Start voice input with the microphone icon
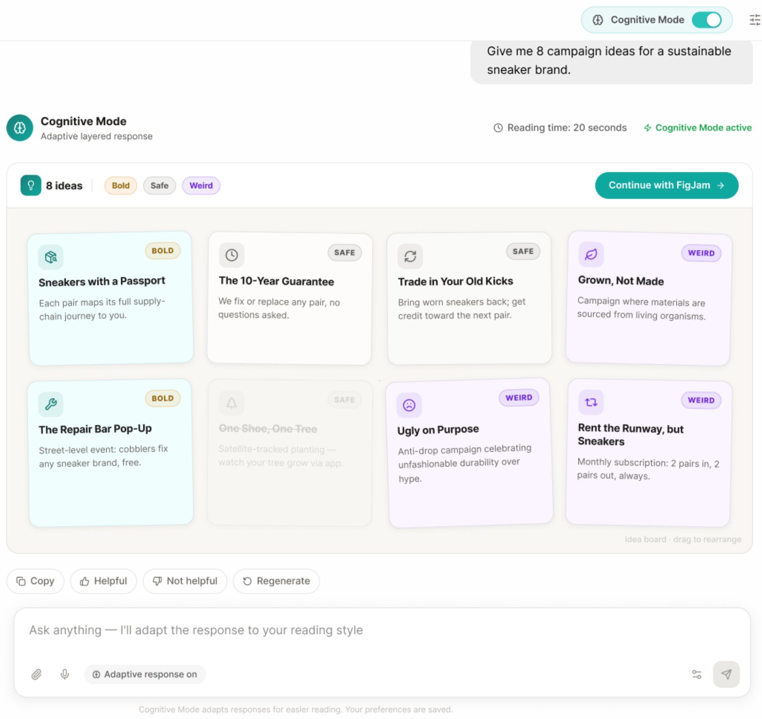The image size is (762, 719). [x=65, y=674]
